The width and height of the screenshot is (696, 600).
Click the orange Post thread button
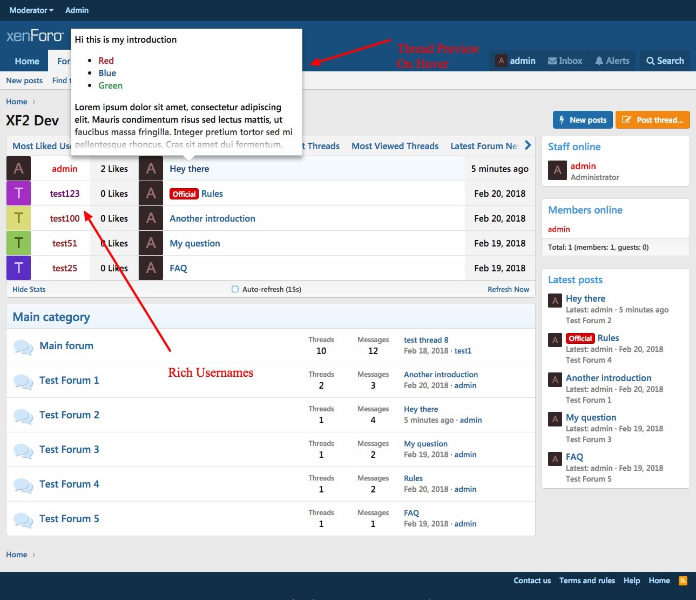[x=652, y=120]
